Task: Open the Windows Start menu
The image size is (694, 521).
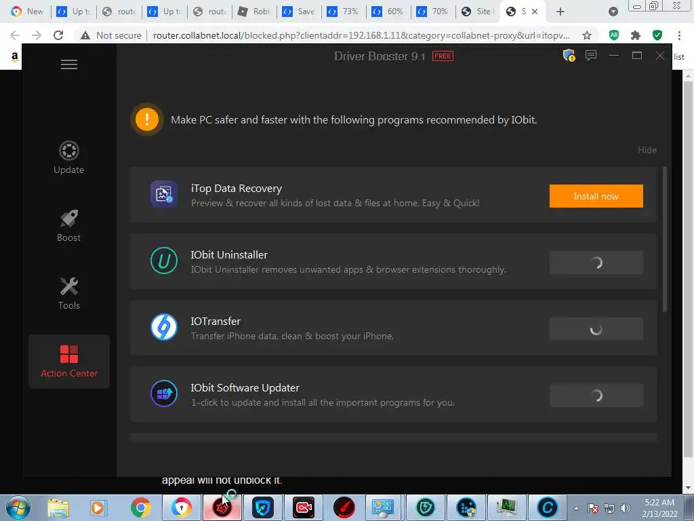Action: pyautogui.click(x=18, y=507)
